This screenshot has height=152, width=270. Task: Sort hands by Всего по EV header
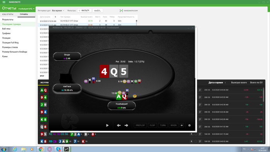coord(256,83)
